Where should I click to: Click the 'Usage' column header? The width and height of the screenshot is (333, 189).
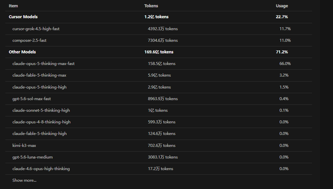coord(282,6)
